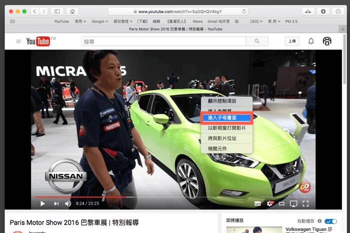Open a new tab with plus button

pos(343,29)
